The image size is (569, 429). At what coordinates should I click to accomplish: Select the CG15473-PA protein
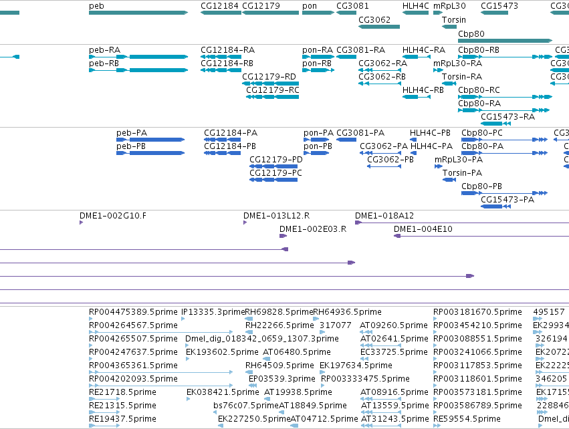point(495,206)
